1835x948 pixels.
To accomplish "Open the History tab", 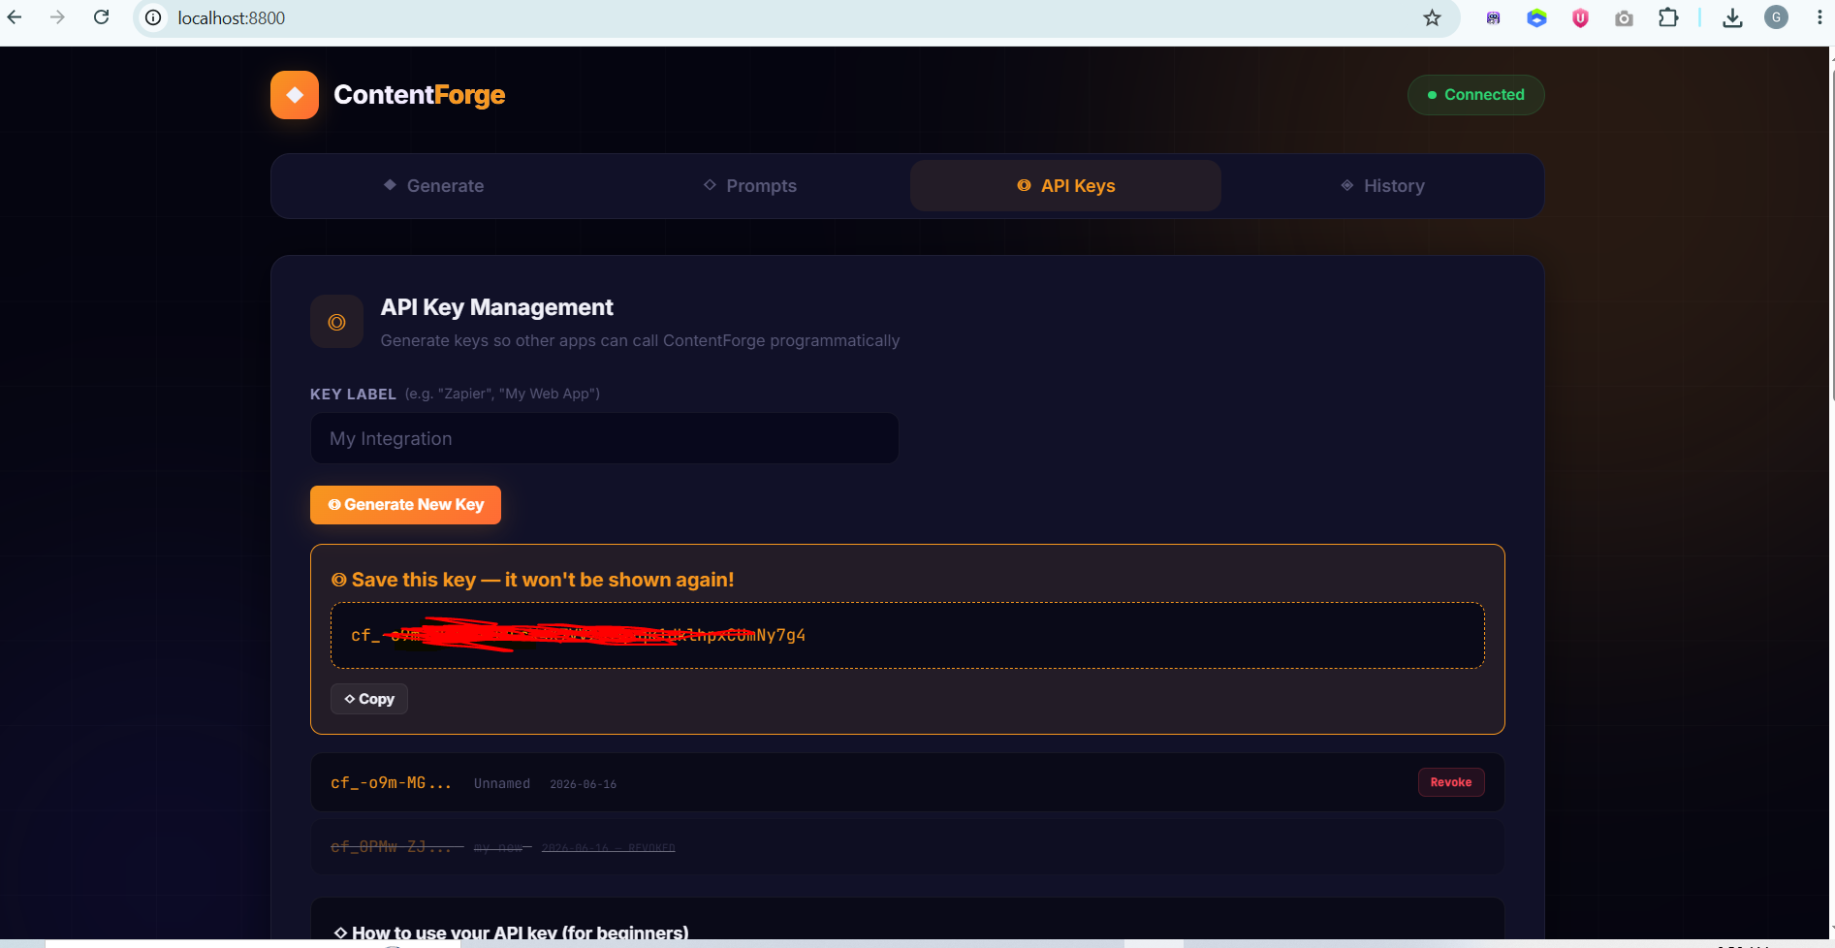I will [1382, 186].
